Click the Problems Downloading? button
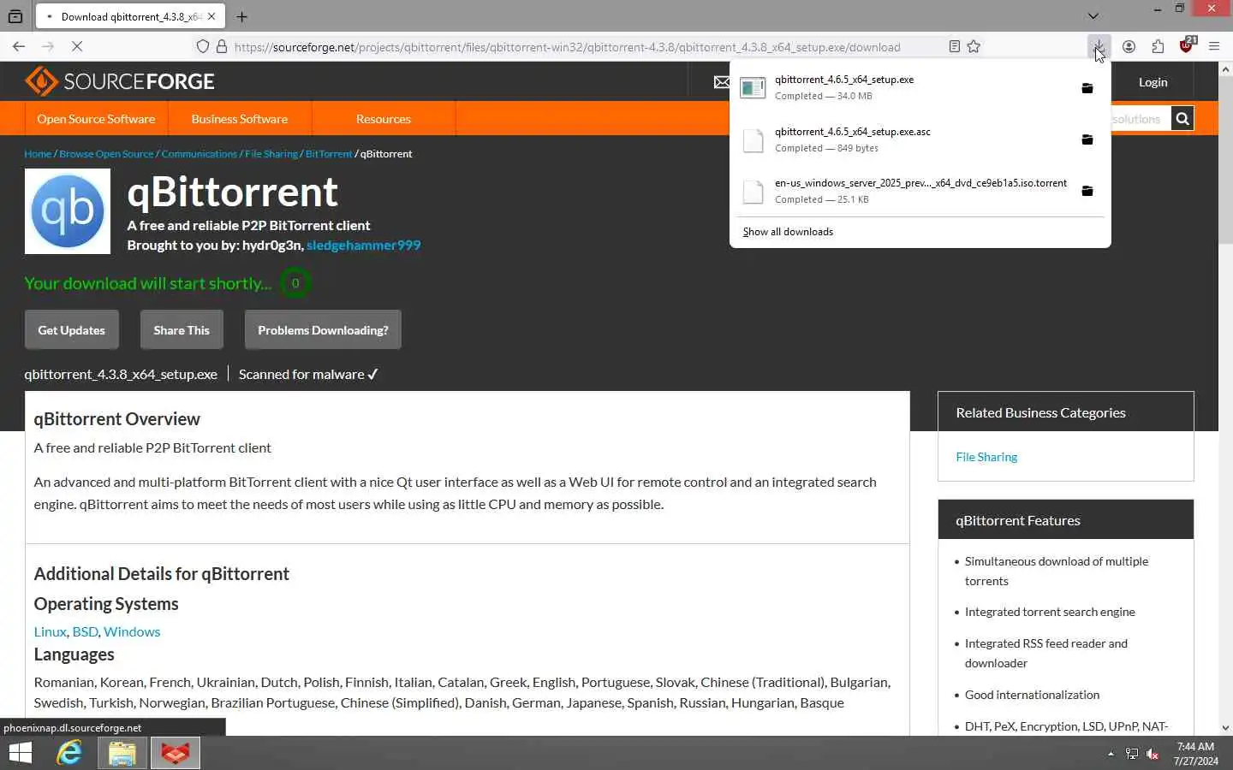1233x770 pixels. click(323, 330)
